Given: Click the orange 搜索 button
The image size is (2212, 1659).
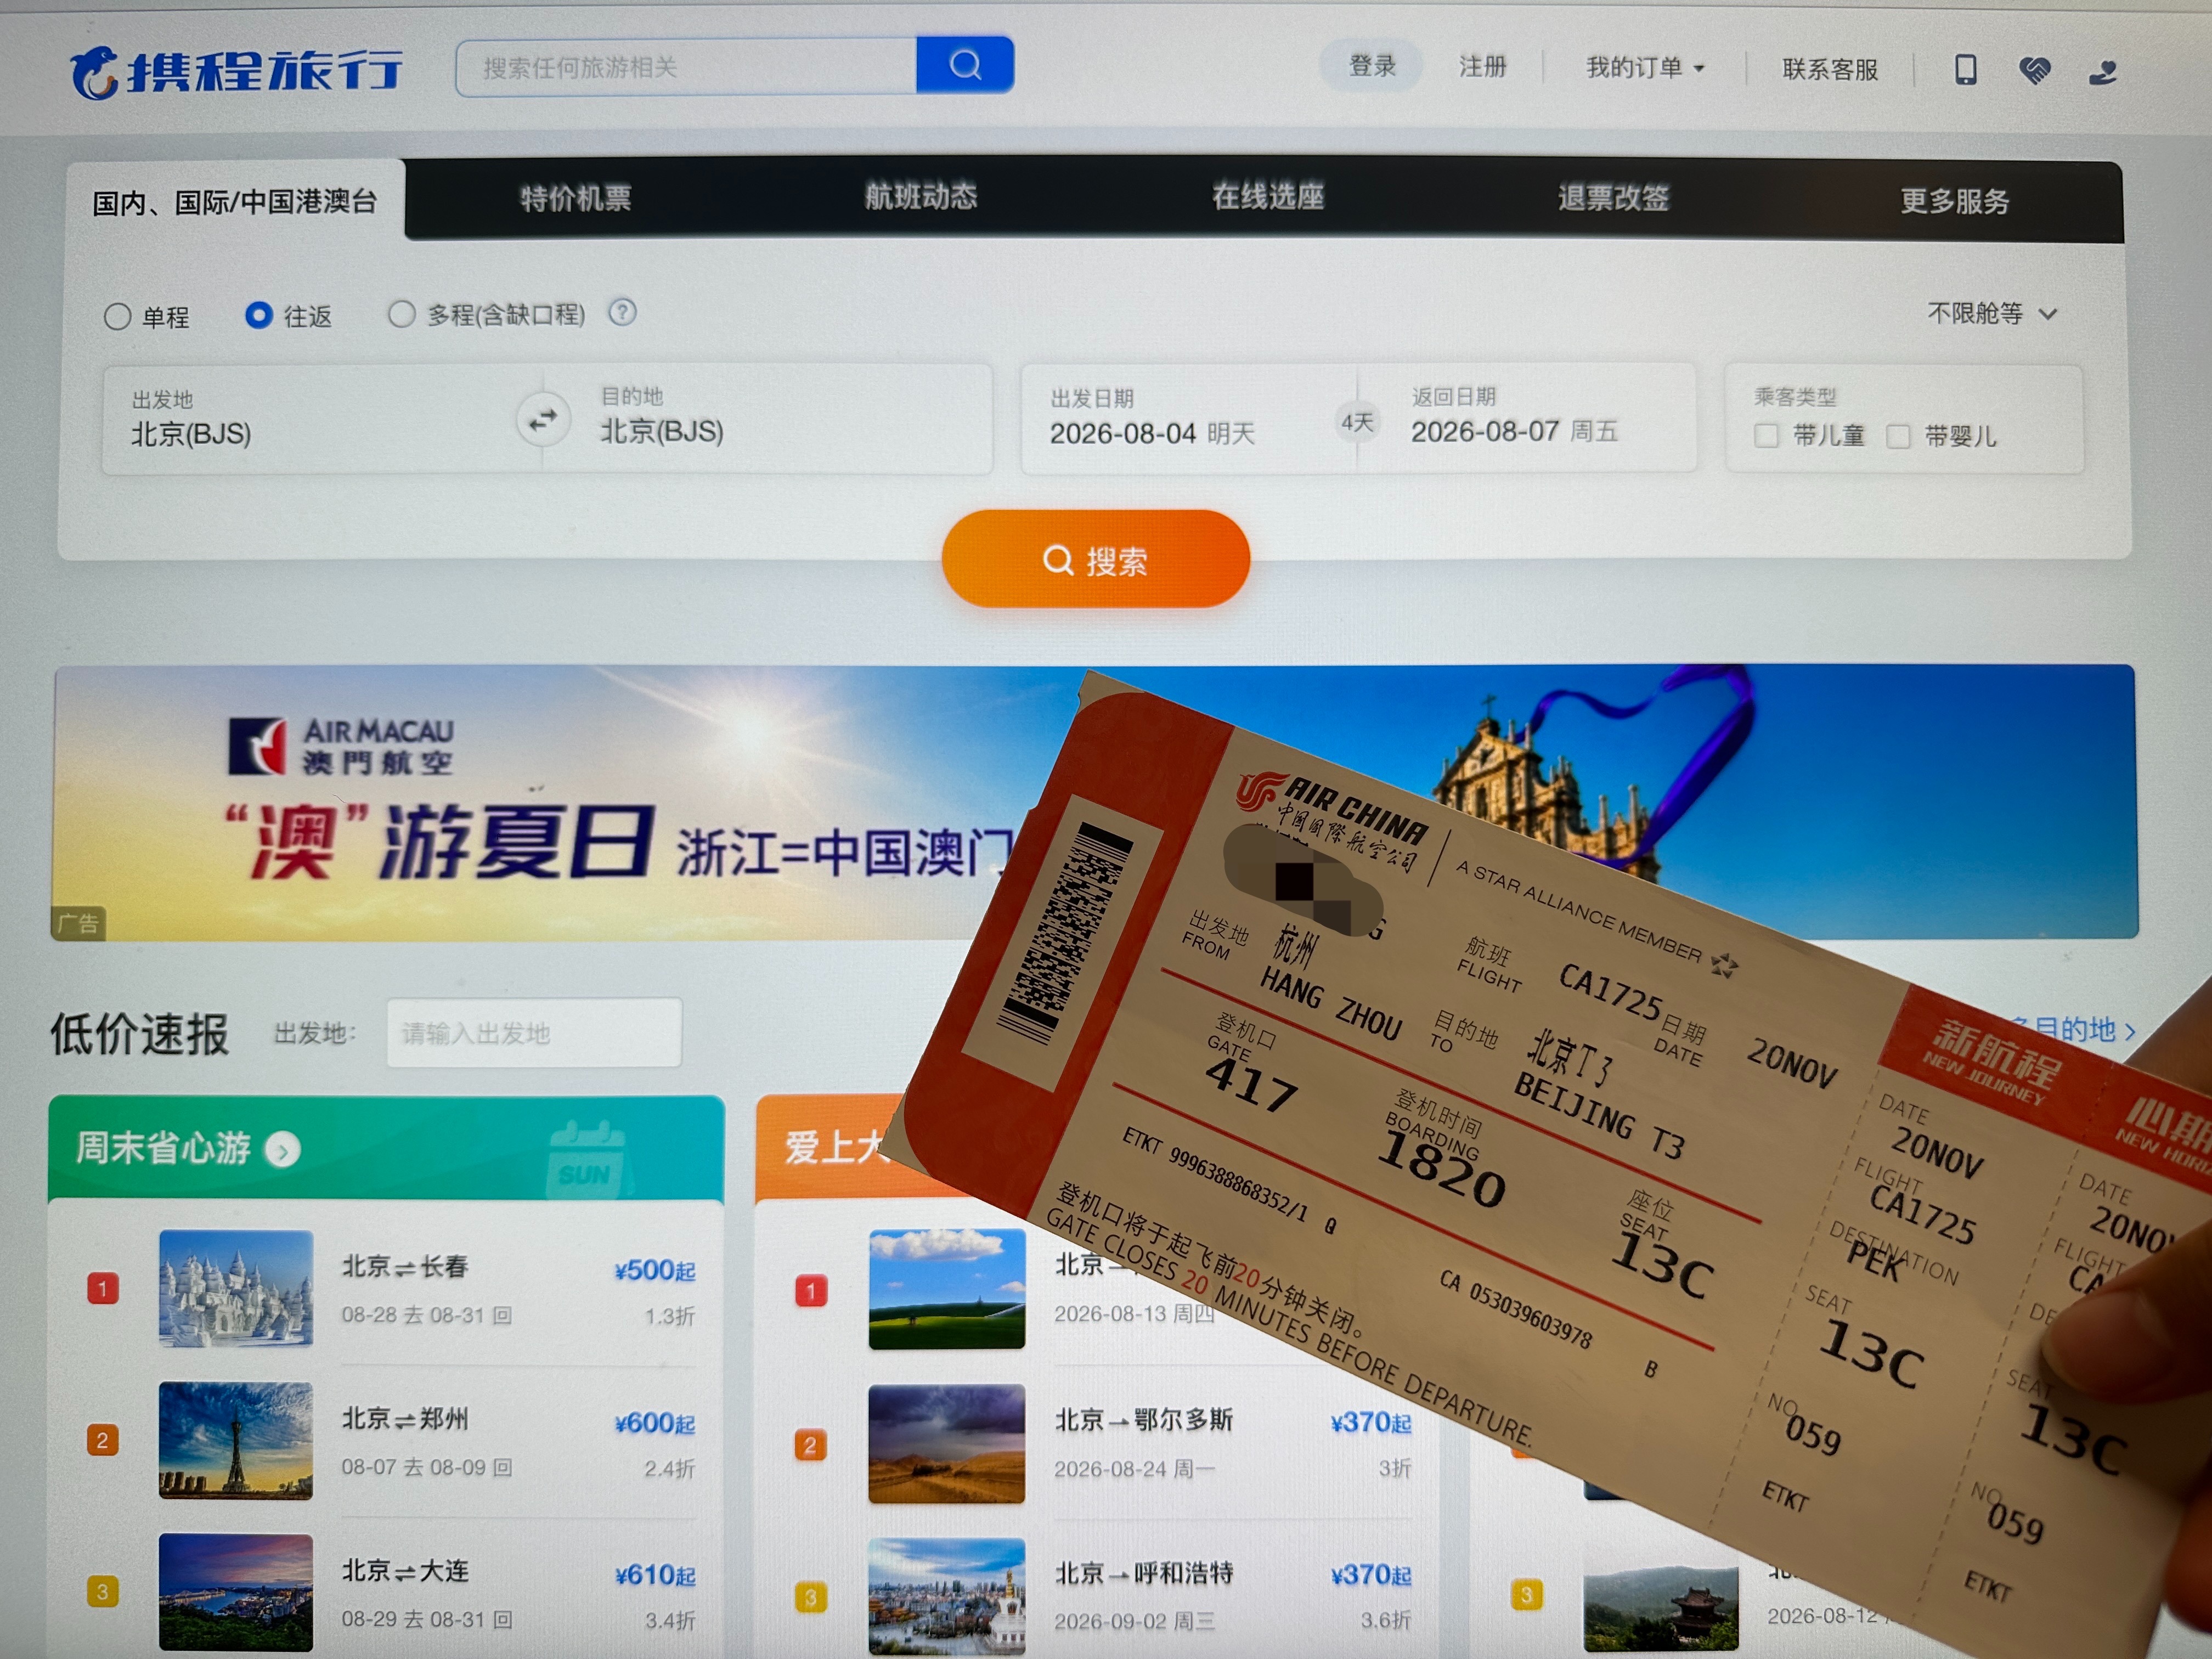Looking at the screenshot, I should tap(1096, 559).
